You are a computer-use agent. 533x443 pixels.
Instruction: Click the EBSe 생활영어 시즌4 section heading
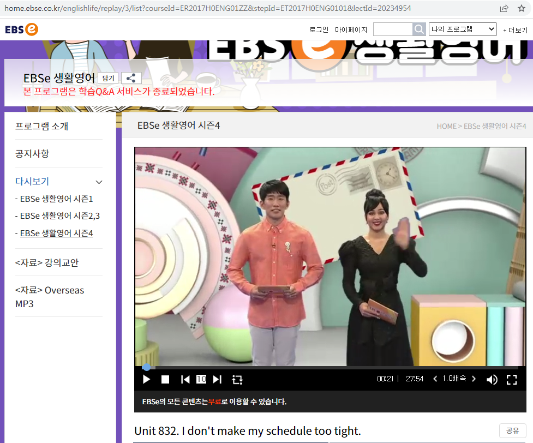(178, 125)
